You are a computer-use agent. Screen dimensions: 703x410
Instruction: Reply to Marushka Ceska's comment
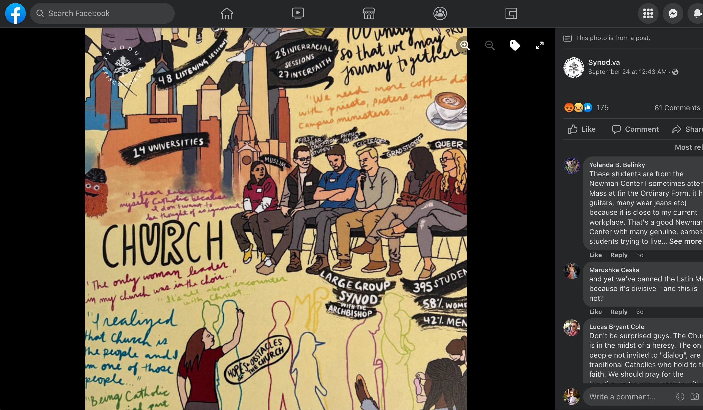click(x=618, y=312)
